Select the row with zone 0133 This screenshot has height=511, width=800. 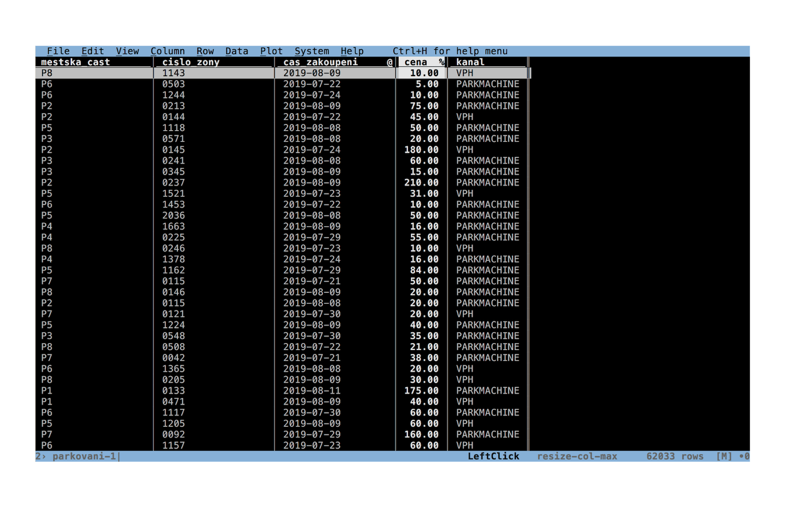[x=283, y=391]
